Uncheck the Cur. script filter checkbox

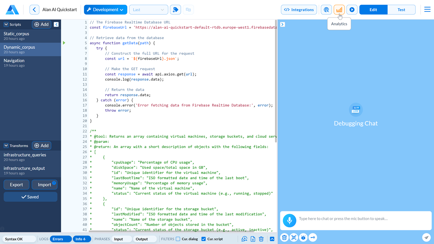coord(204,239)
